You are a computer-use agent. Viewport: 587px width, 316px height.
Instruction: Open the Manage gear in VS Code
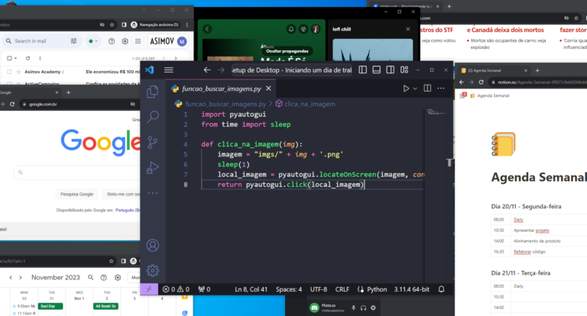(x=153, y=270)
